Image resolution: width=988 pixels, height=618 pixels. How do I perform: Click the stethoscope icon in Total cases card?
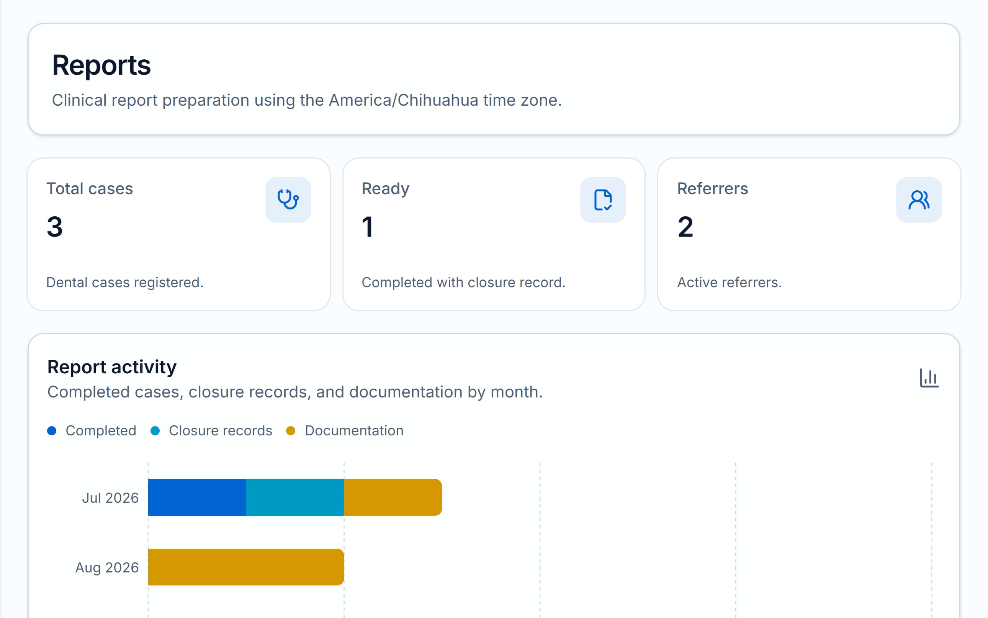(288, 200)
